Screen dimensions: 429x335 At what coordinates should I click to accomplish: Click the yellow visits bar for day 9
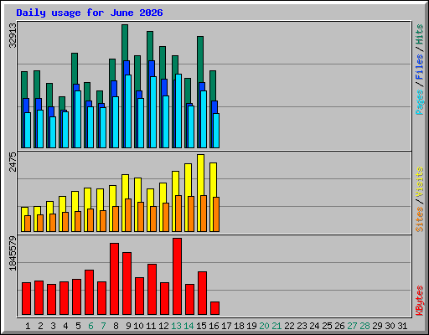click(x=125, y=187)
